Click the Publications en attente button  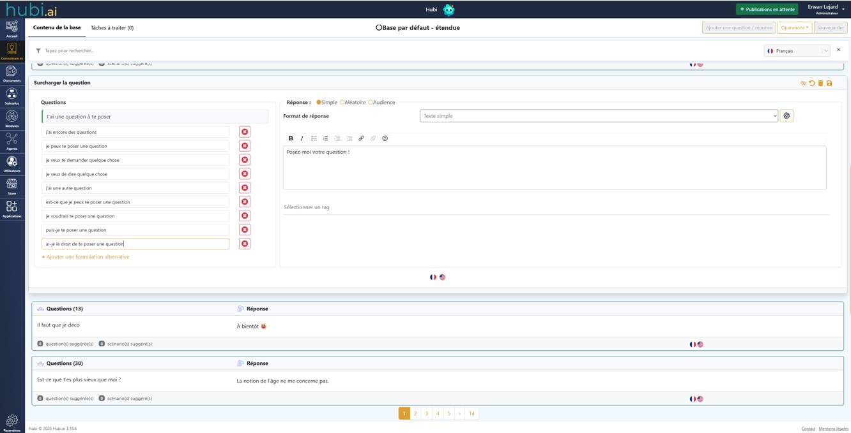click(767, 10)
